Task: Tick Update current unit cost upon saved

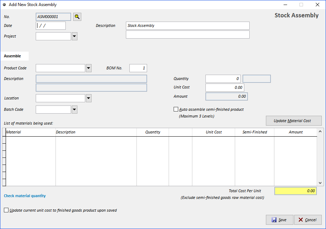Action: point(6,210)
